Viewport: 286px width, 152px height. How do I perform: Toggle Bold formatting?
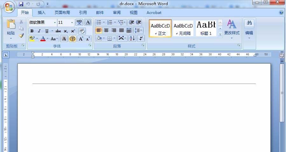(32, 31)
